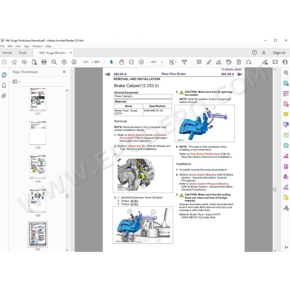The image size is (290, 290).
Task: Open bookmarks panel in left sidebar
Action: pyautogui.click(x=4, y=85)
